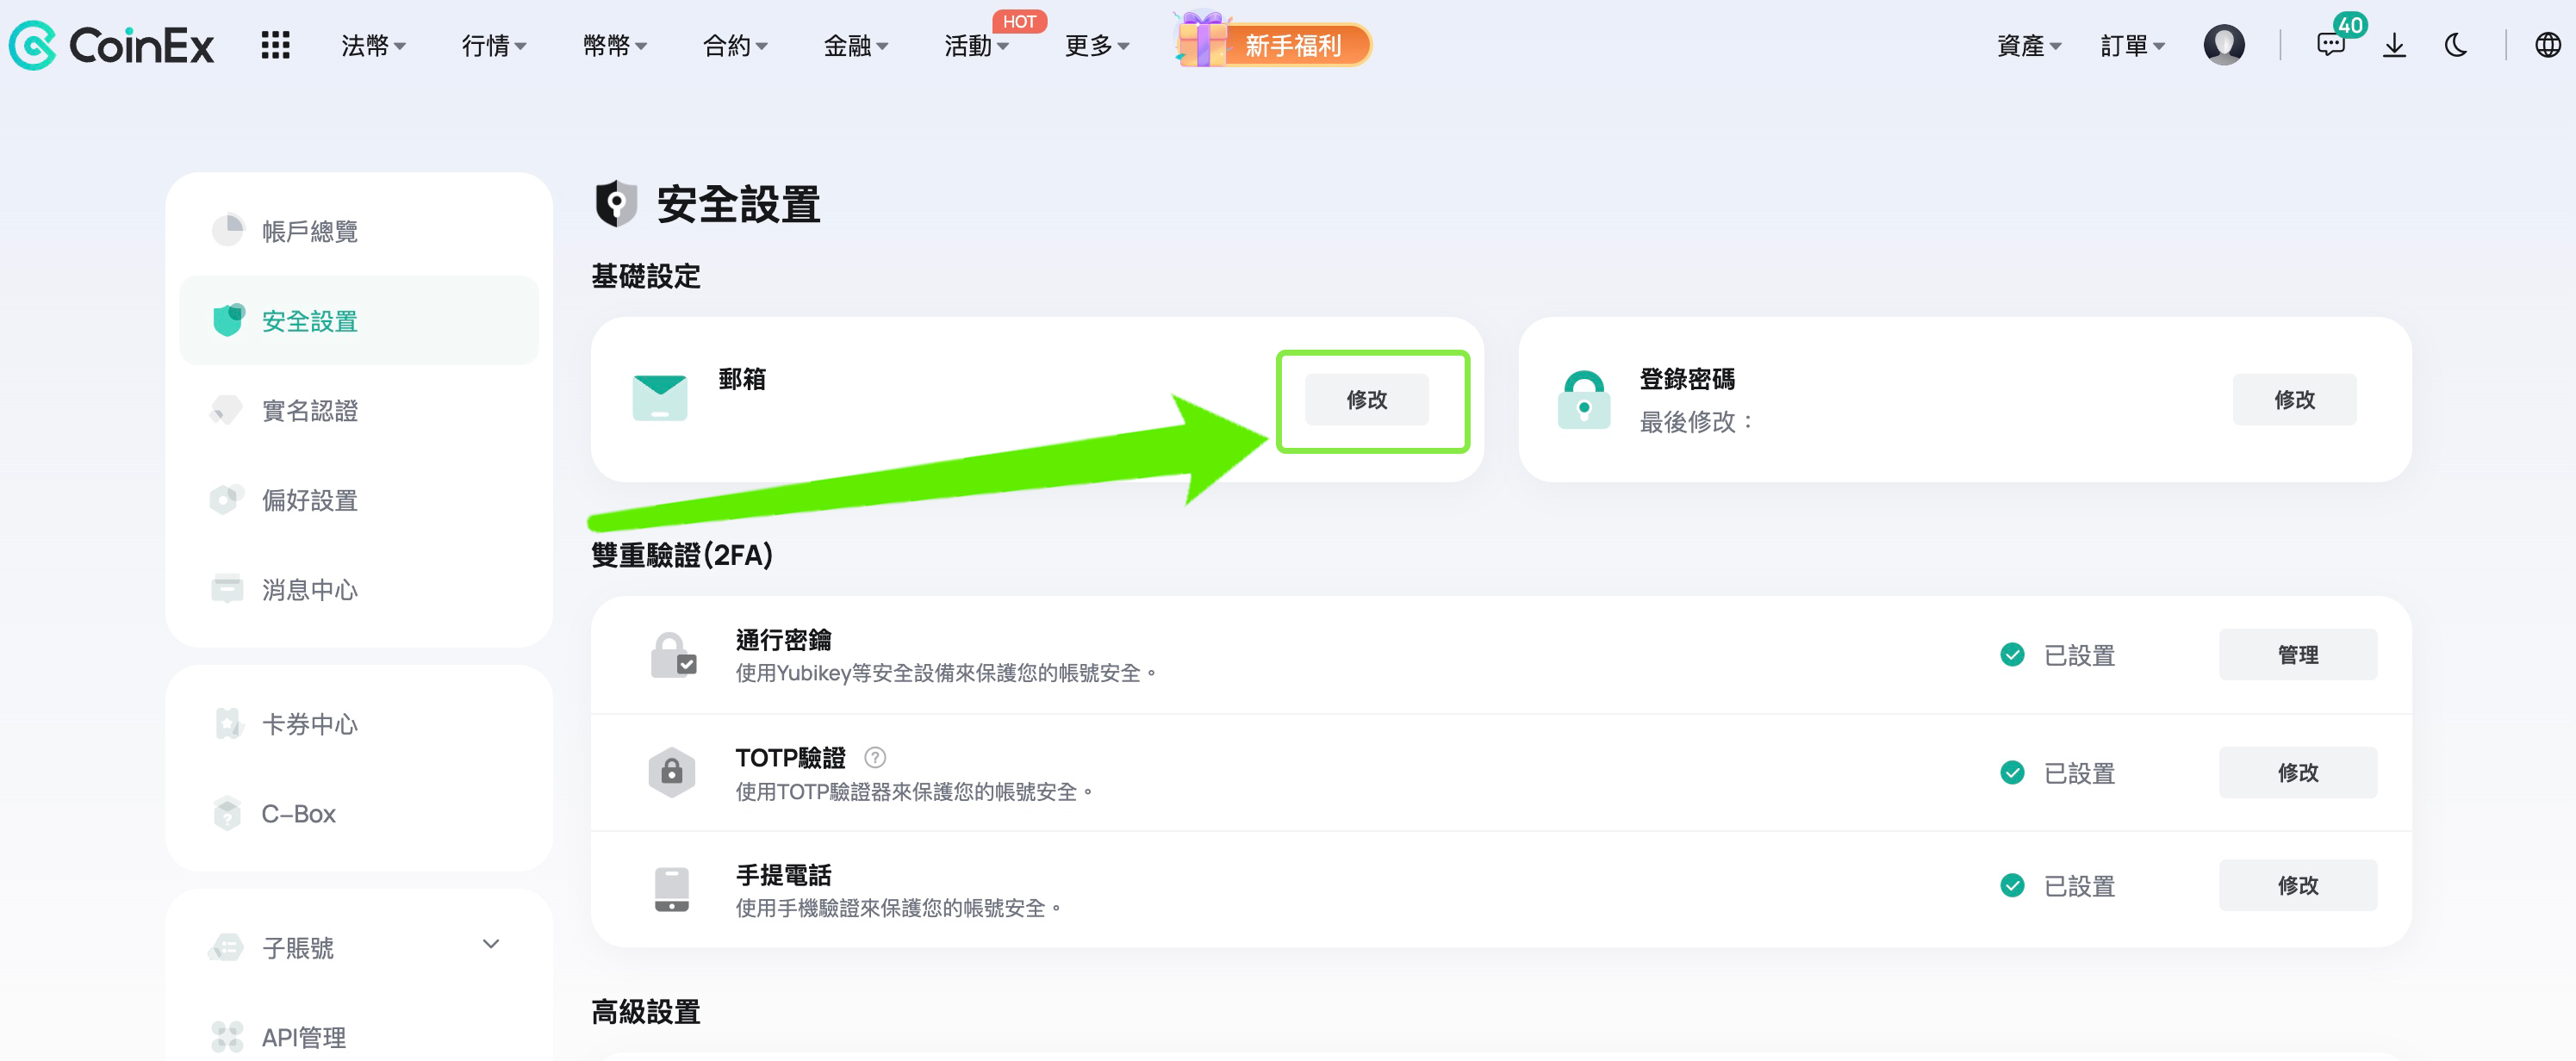
Task: Click 修改 button for 登錄密碼
Action: (2294, 400)
